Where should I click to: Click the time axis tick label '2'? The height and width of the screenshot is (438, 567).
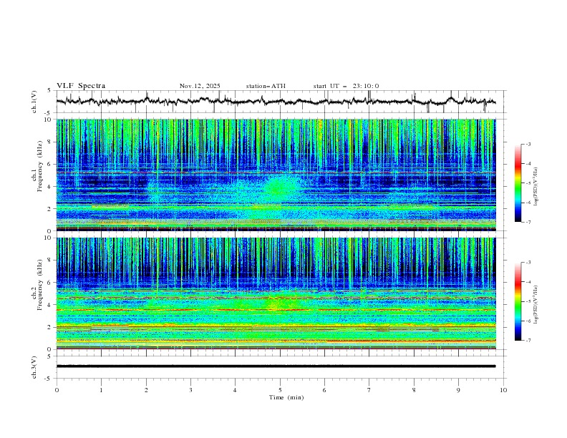tap(146, 390)
